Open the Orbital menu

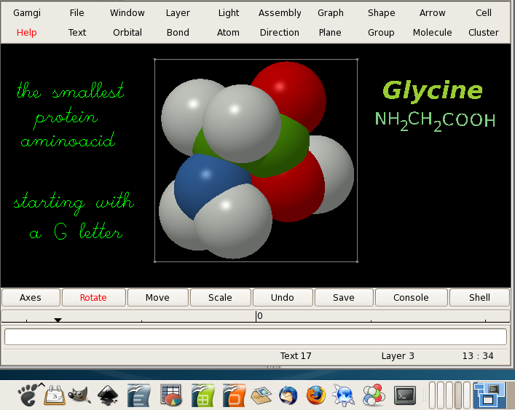pyautogui.click(x=127, y=33)
